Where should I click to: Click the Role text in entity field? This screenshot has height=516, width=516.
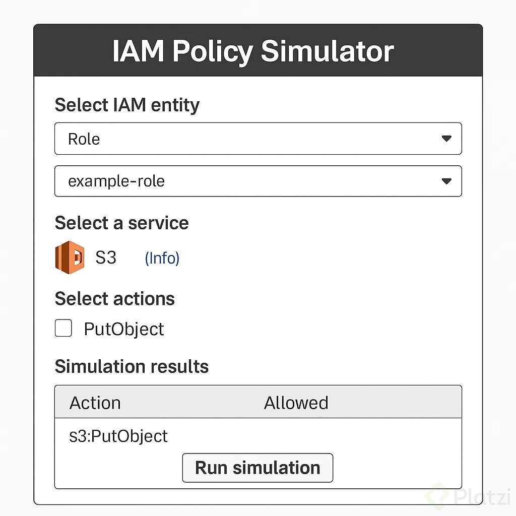click(84, 139)
